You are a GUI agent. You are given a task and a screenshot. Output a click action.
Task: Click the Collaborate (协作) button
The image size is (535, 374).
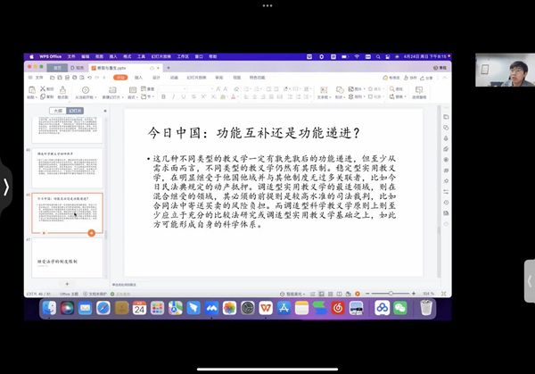(x=411, y=78)
